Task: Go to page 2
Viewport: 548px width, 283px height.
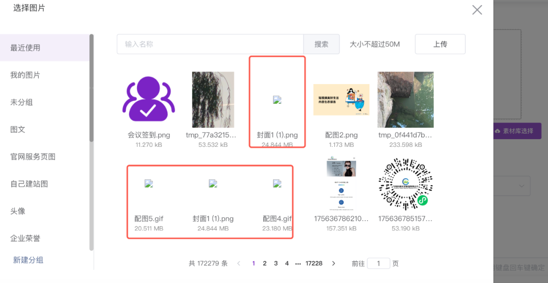Action: click(265, 263)
